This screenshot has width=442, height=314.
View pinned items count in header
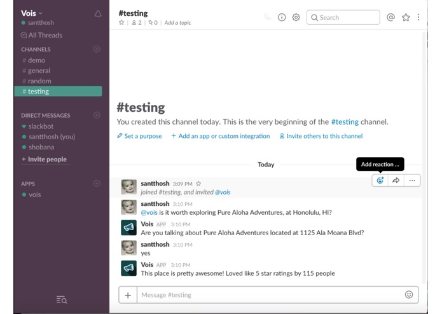click(x=153, y=22)
